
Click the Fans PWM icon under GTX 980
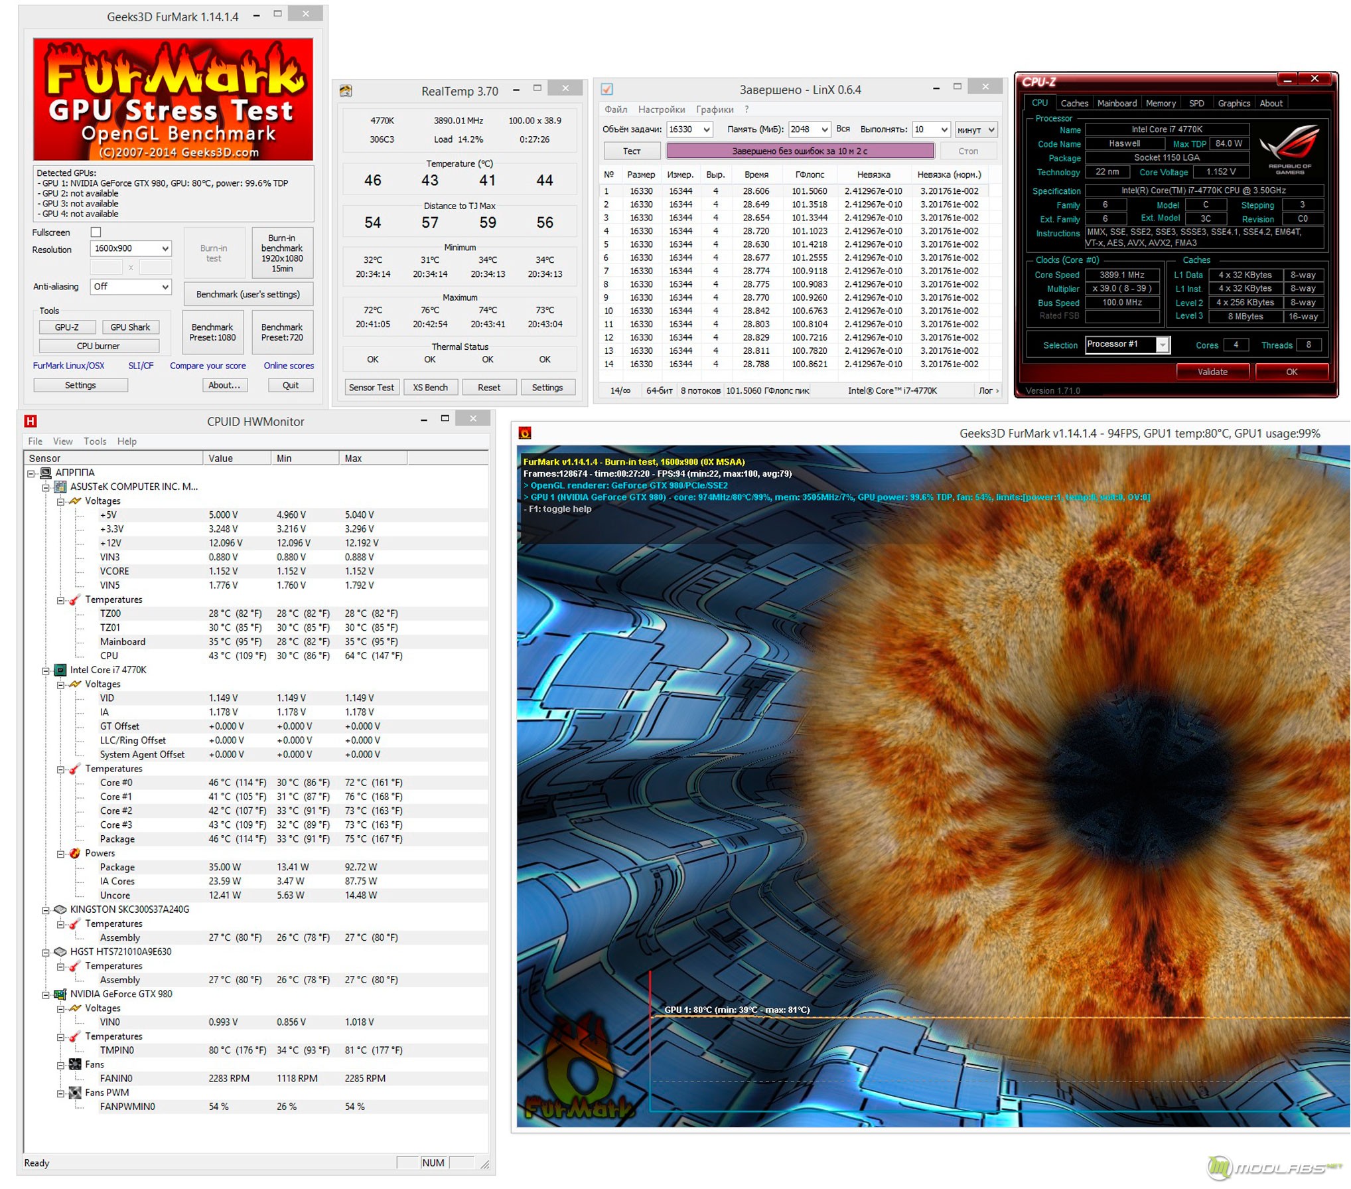75,1092
